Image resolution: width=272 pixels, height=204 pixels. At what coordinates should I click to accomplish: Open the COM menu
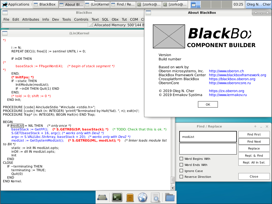coord(134,19)
